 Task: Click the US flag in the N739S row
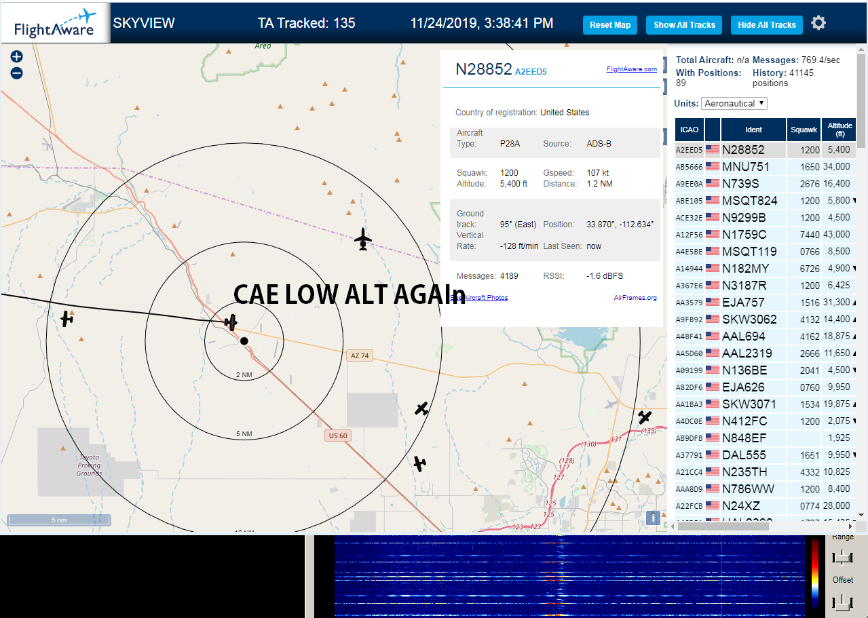pos(713,183)
